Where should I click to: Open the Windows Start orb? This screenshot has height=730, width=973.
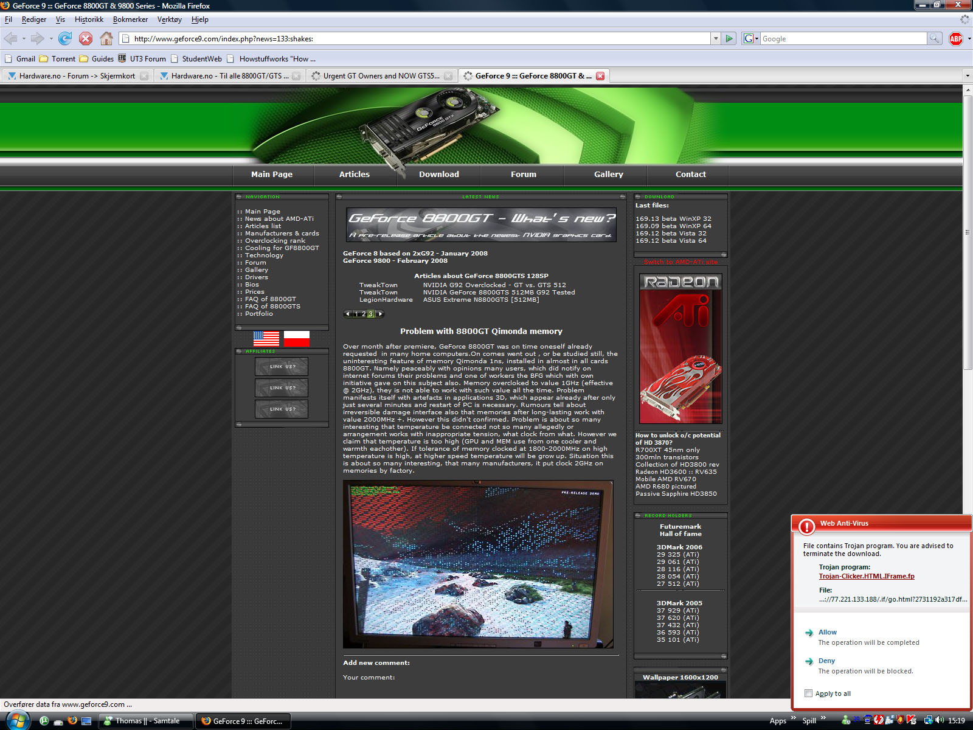(17, 720)
